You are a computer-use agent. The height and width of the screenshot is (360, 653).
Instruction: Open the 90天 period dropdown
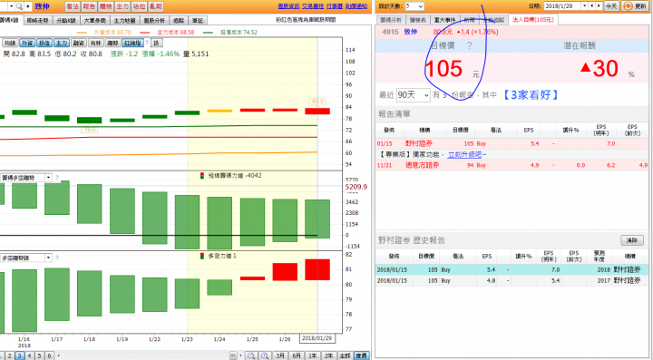tap(414, 95)
